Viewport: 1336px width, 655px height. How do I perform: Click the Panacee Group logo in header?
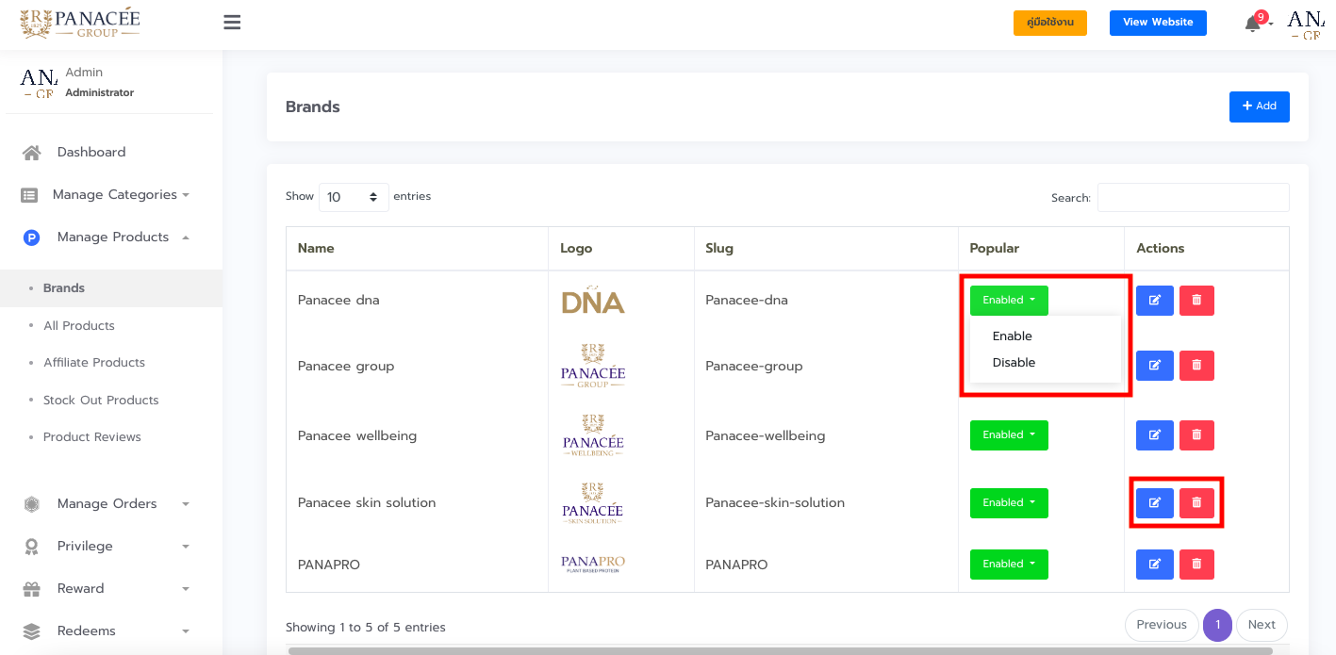[80, 24]
